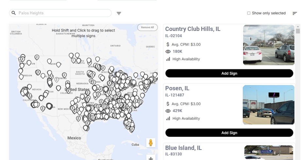Select the Blue Island, IL listing title

pos(184,148)
